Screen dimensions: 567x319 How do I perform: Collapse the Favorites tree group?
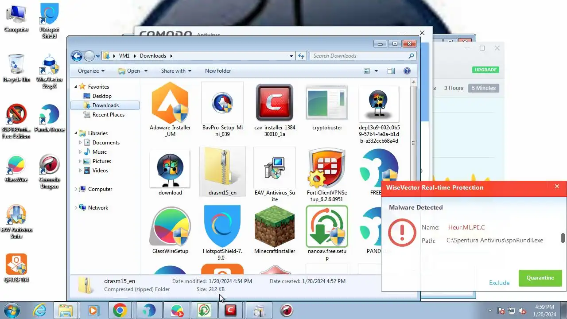point(76,87)
